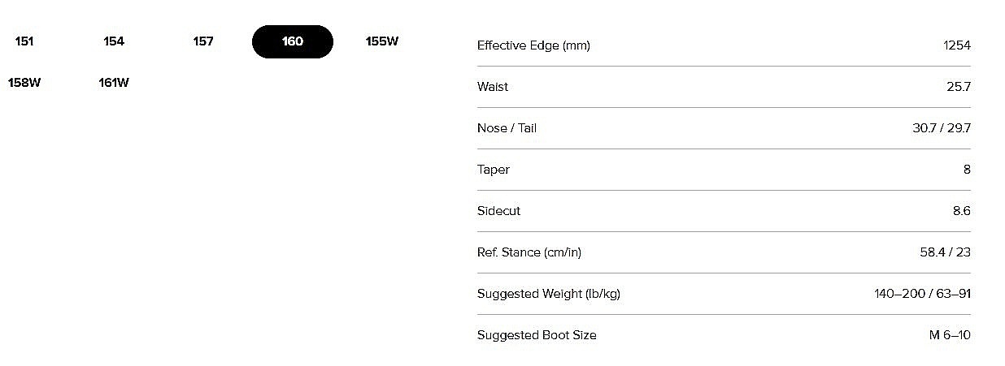Select the 158W wide size
Viewport: 1005px width, 366px height.
point(24,83)
